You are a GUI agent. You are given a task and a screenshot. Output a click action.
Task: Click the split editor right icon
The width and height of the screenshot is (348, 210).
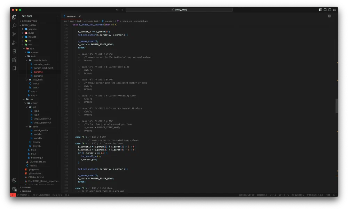click(x=329, y=16)
